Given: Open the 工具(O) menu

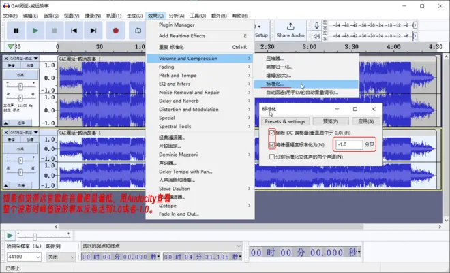Looking at the screenshot, I should tap(198, 16).
